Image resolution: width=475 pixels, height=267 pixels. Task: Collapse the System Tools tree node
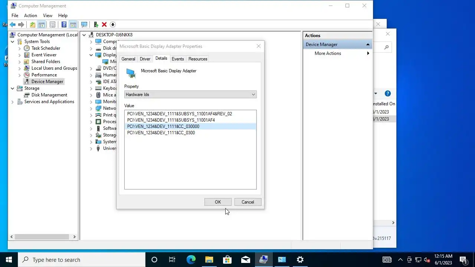pyautogui.click(x=13, y=42)
